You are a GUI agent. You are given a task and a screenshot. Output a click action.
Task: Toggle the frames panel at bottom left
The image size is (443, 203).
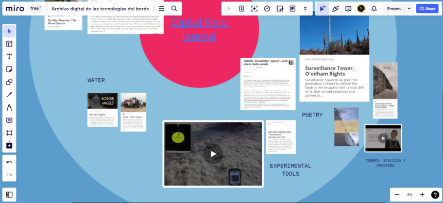[9, 195]
